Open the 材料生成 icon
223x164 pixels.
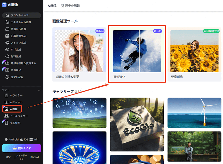pyautogui.click(x=7, y=56)
